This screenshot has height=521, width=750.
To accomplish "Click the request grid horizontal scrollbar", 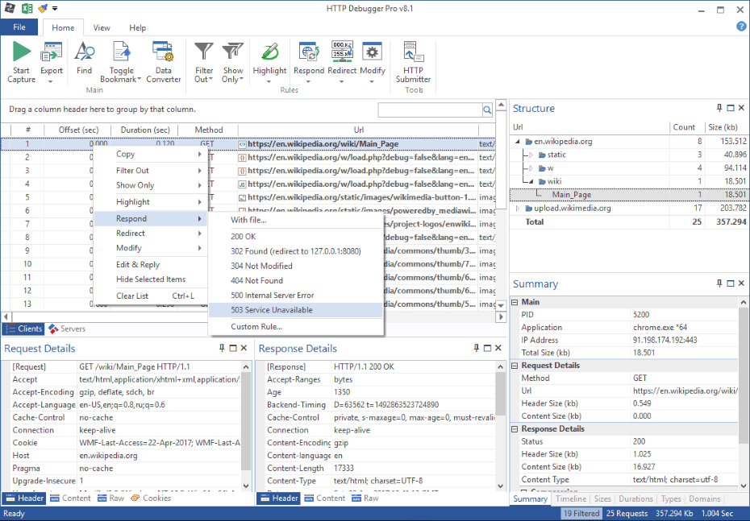I will 253,316.
